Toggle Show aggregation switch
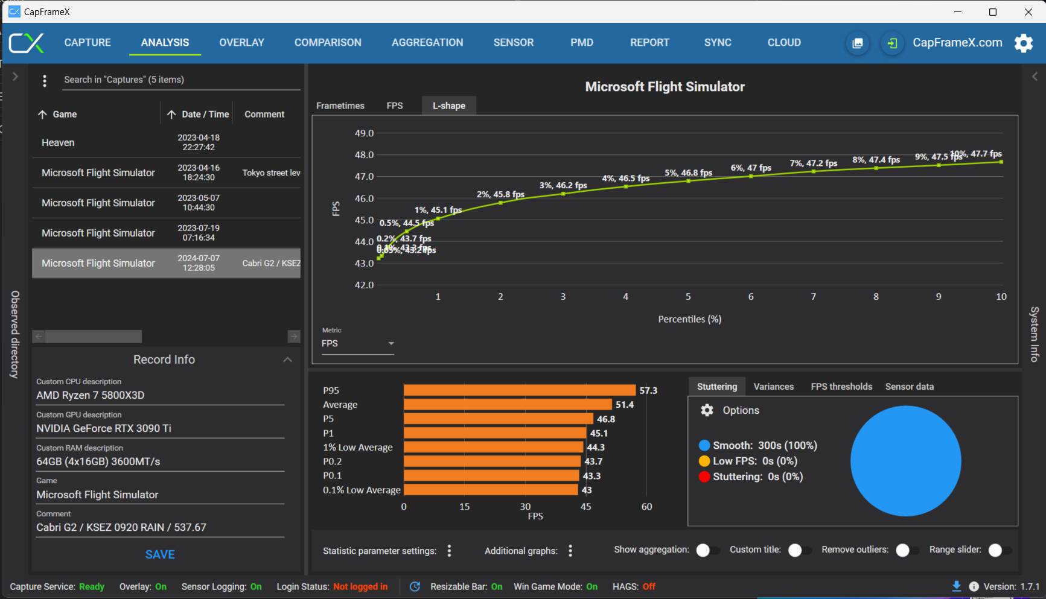The width and height of the screenshot is (1046, 599). [707, 550]
